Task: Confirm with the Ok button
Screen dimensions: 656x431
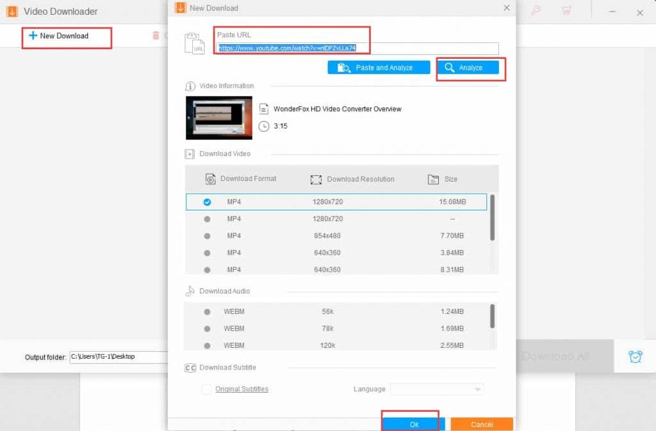Action: click(x=414, y=424)
